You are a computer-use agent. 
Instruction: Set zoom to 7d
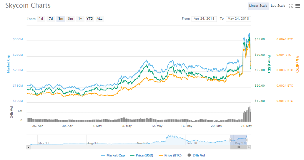tap(51, 19)
